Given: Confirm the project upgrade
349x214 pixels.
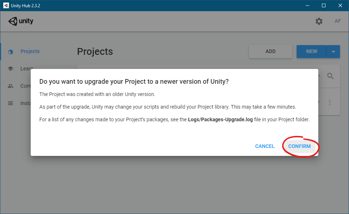Looking at the screenshot, I should pyautogui.click(x=300, y=146).
